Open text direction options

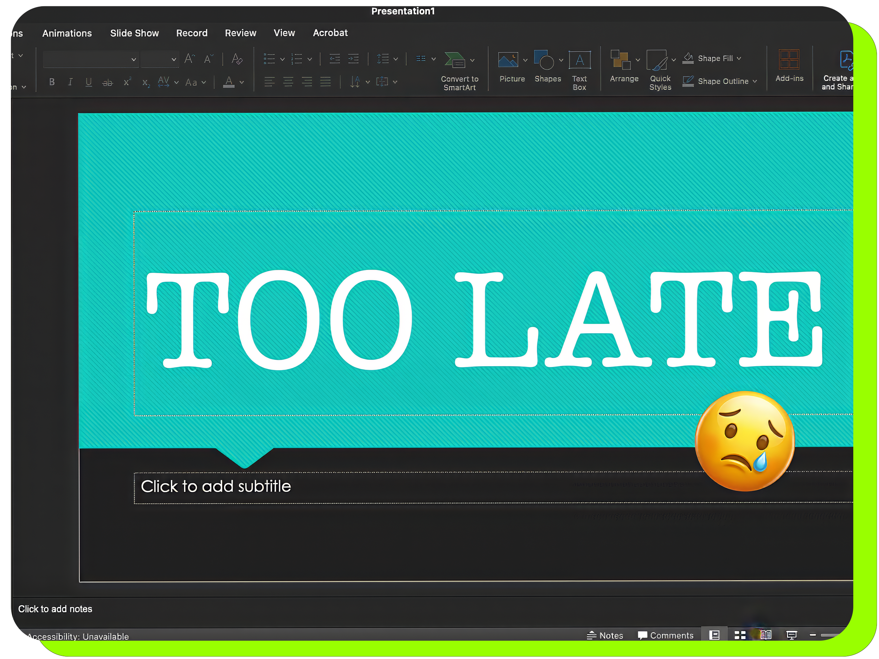pos(360,82)
